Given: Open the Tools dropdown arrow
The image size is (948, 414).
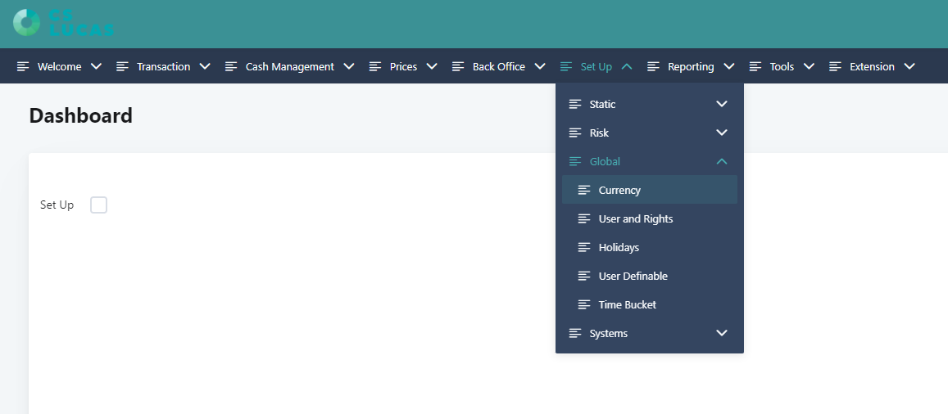Looking at the screenshot, I should pyautogui.click(x=809, y=66).
